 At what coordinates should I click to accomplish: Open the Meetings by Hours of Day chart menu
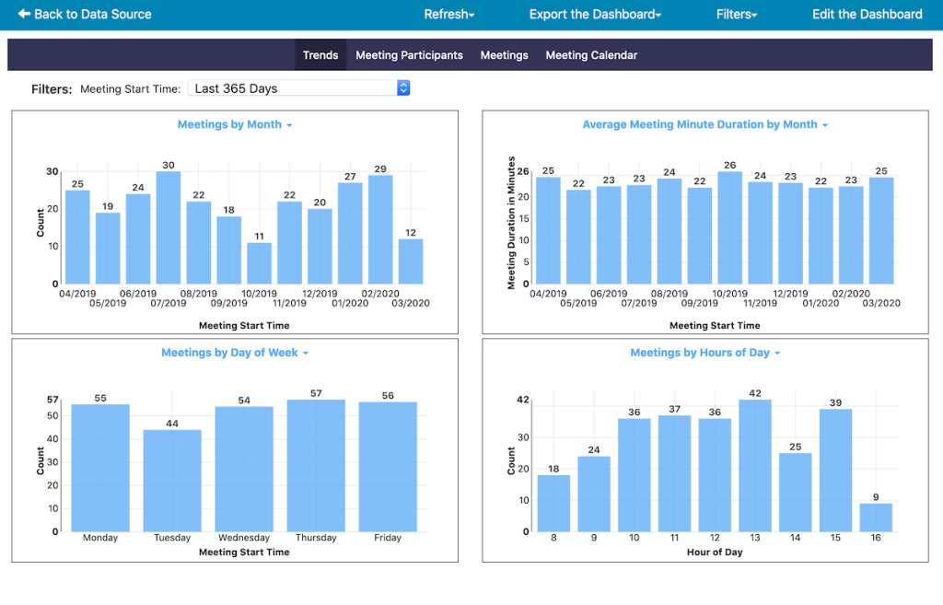[778, 352]
